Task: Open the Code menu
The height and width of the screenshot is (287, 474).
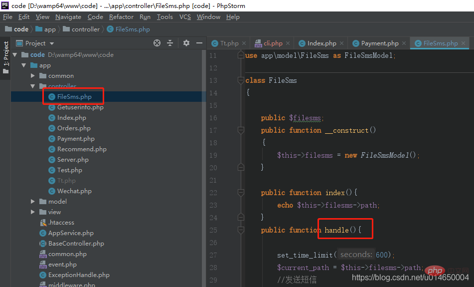Action: click(95, 17)
